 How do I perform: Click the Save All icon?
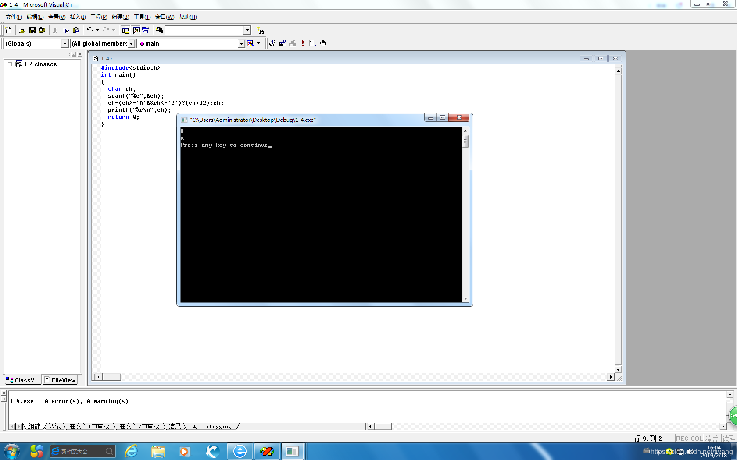click(42, 30)
